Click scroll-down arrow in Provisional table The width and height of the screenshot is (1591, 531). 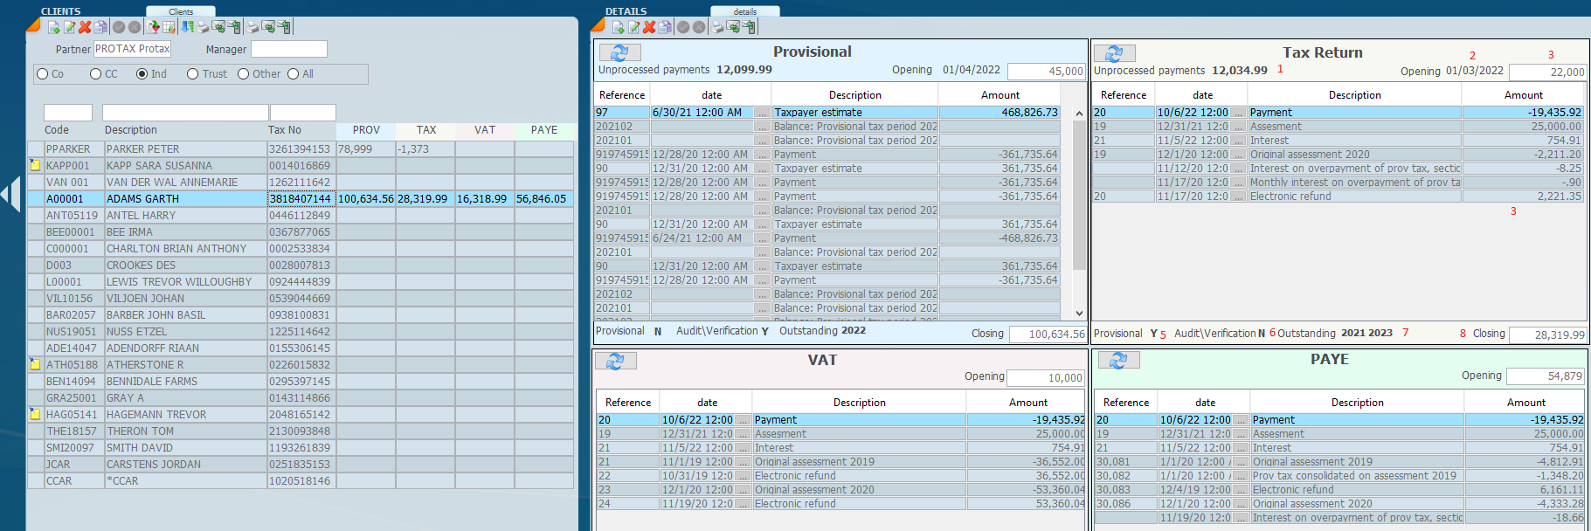coord(1079,313)
